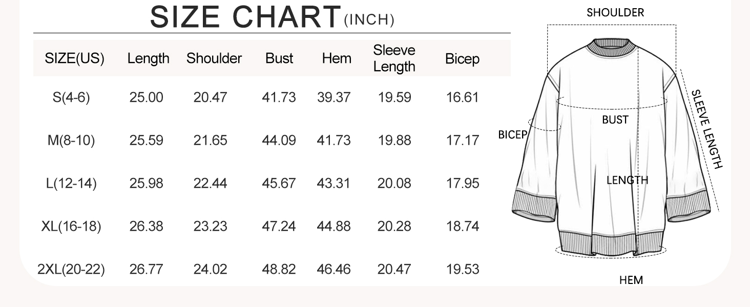Screen dimensions: 750x307
Task: Select the SIZE(US) column header
Action: click(74, 58)
